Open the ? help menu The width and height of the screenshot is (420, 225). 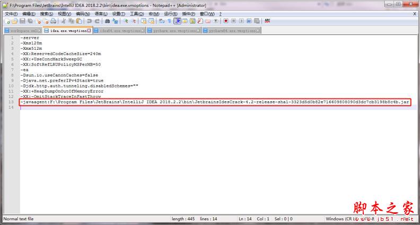click(220, 14)
